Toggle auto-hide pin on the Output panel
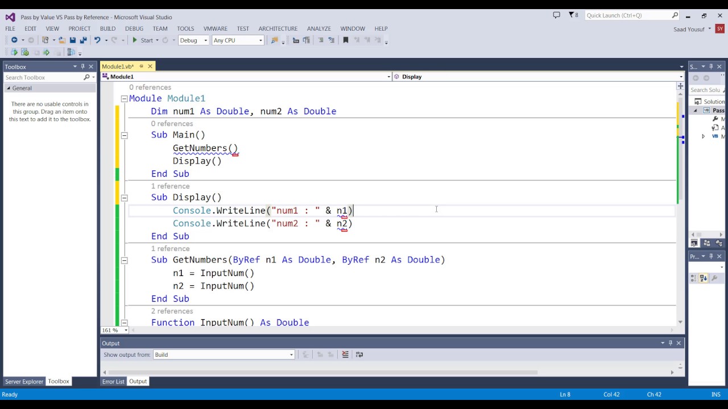This screenshot has height=409, width=728. click(670, 343)
